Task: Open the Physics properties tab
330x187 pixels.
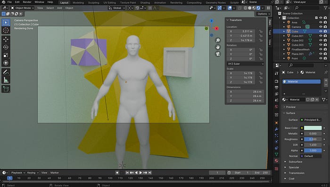Action: [x=277, y=142]
